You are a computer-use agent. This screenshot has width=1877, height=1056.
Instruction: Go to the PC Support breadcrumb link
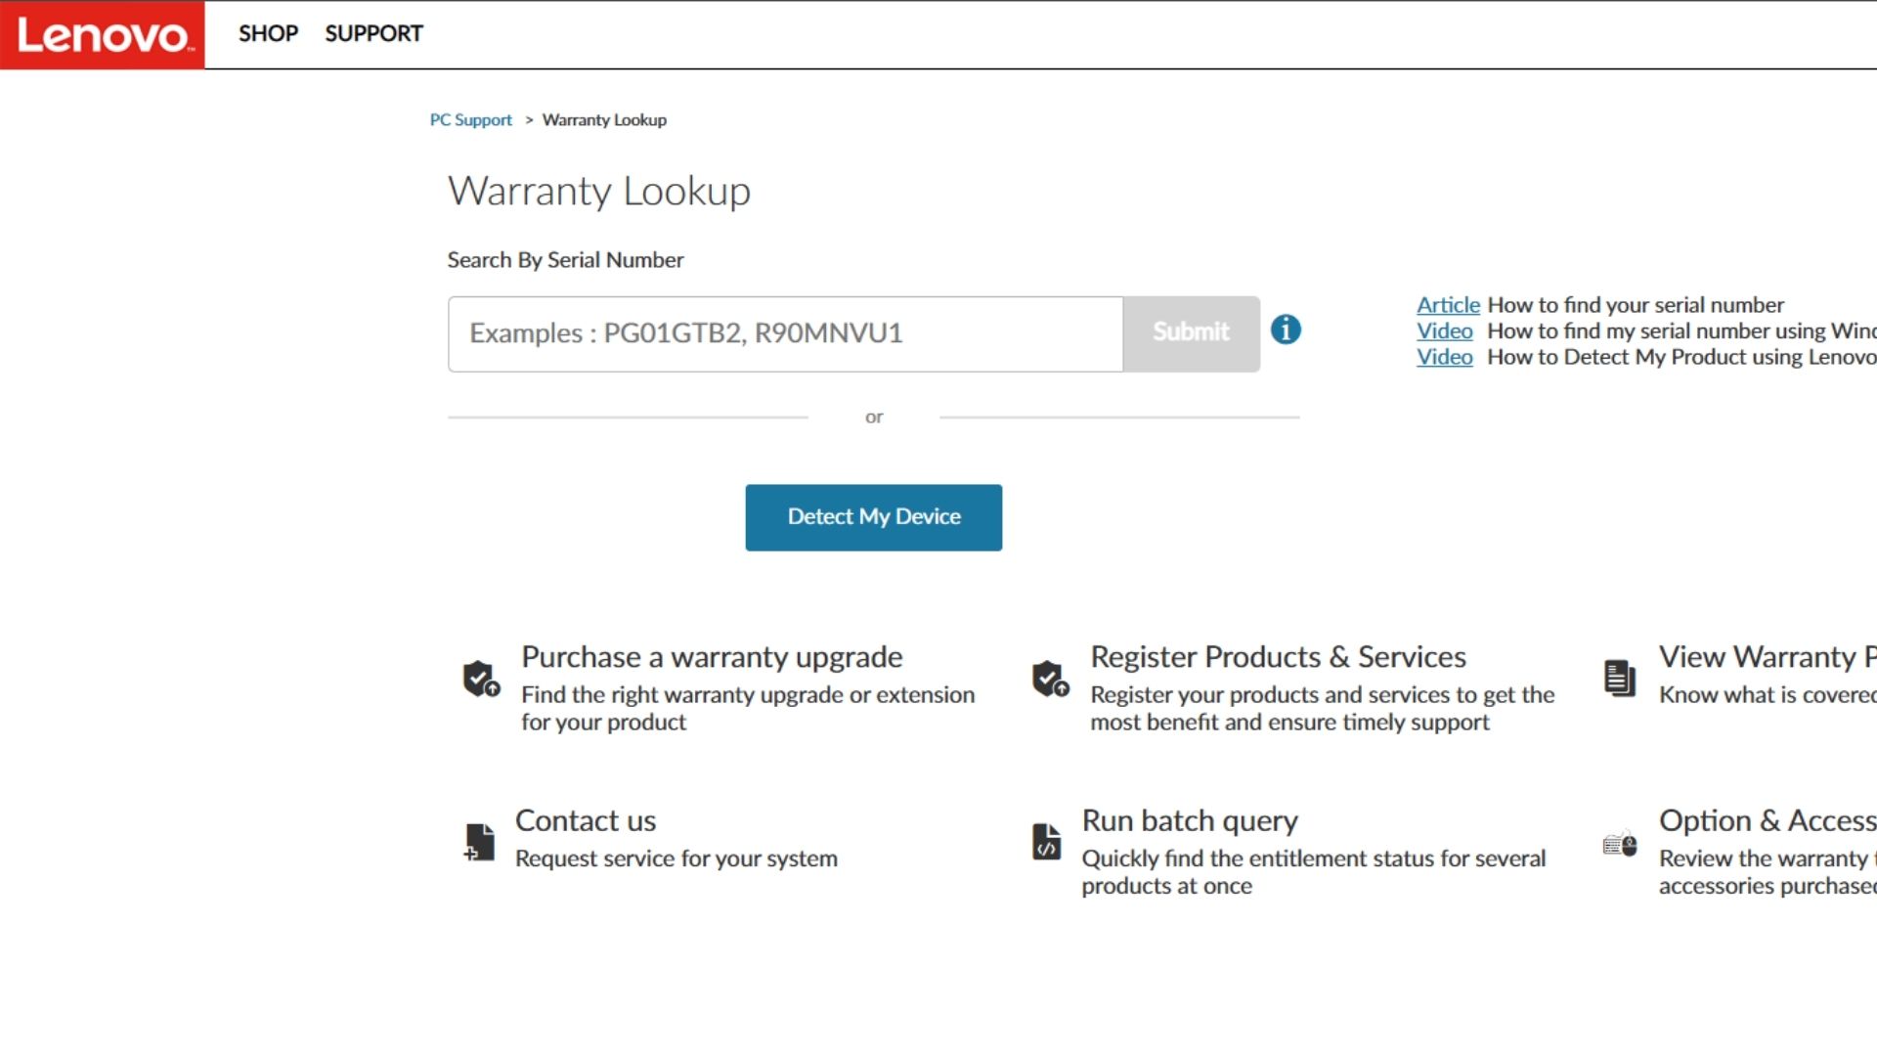pyautogui.click(x=470, y=120)
